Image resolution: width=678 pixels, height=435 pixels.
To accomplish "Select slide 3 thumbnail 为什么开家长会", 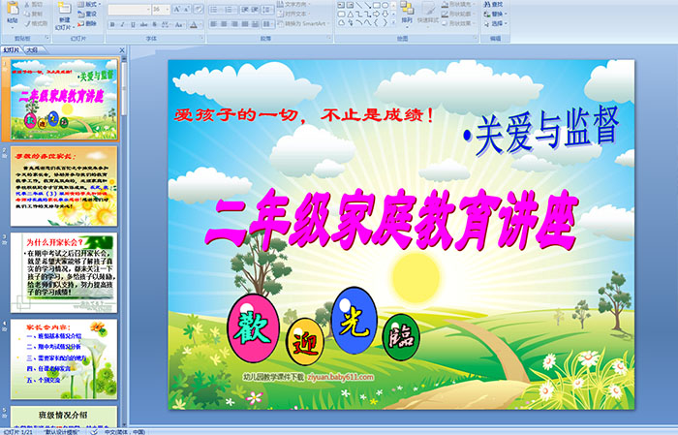I will (x=64, y=273).
